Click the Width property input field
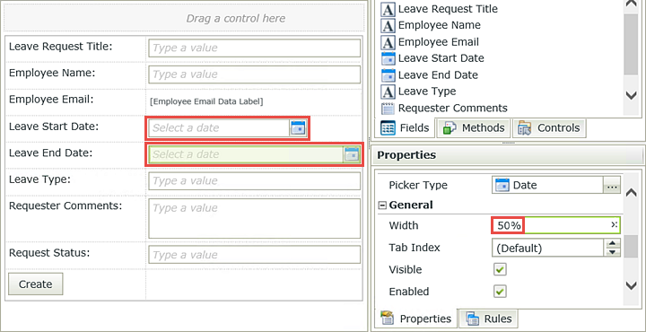Screen dimensions: 646x332 pyautogui.click(x=555, y=225)
